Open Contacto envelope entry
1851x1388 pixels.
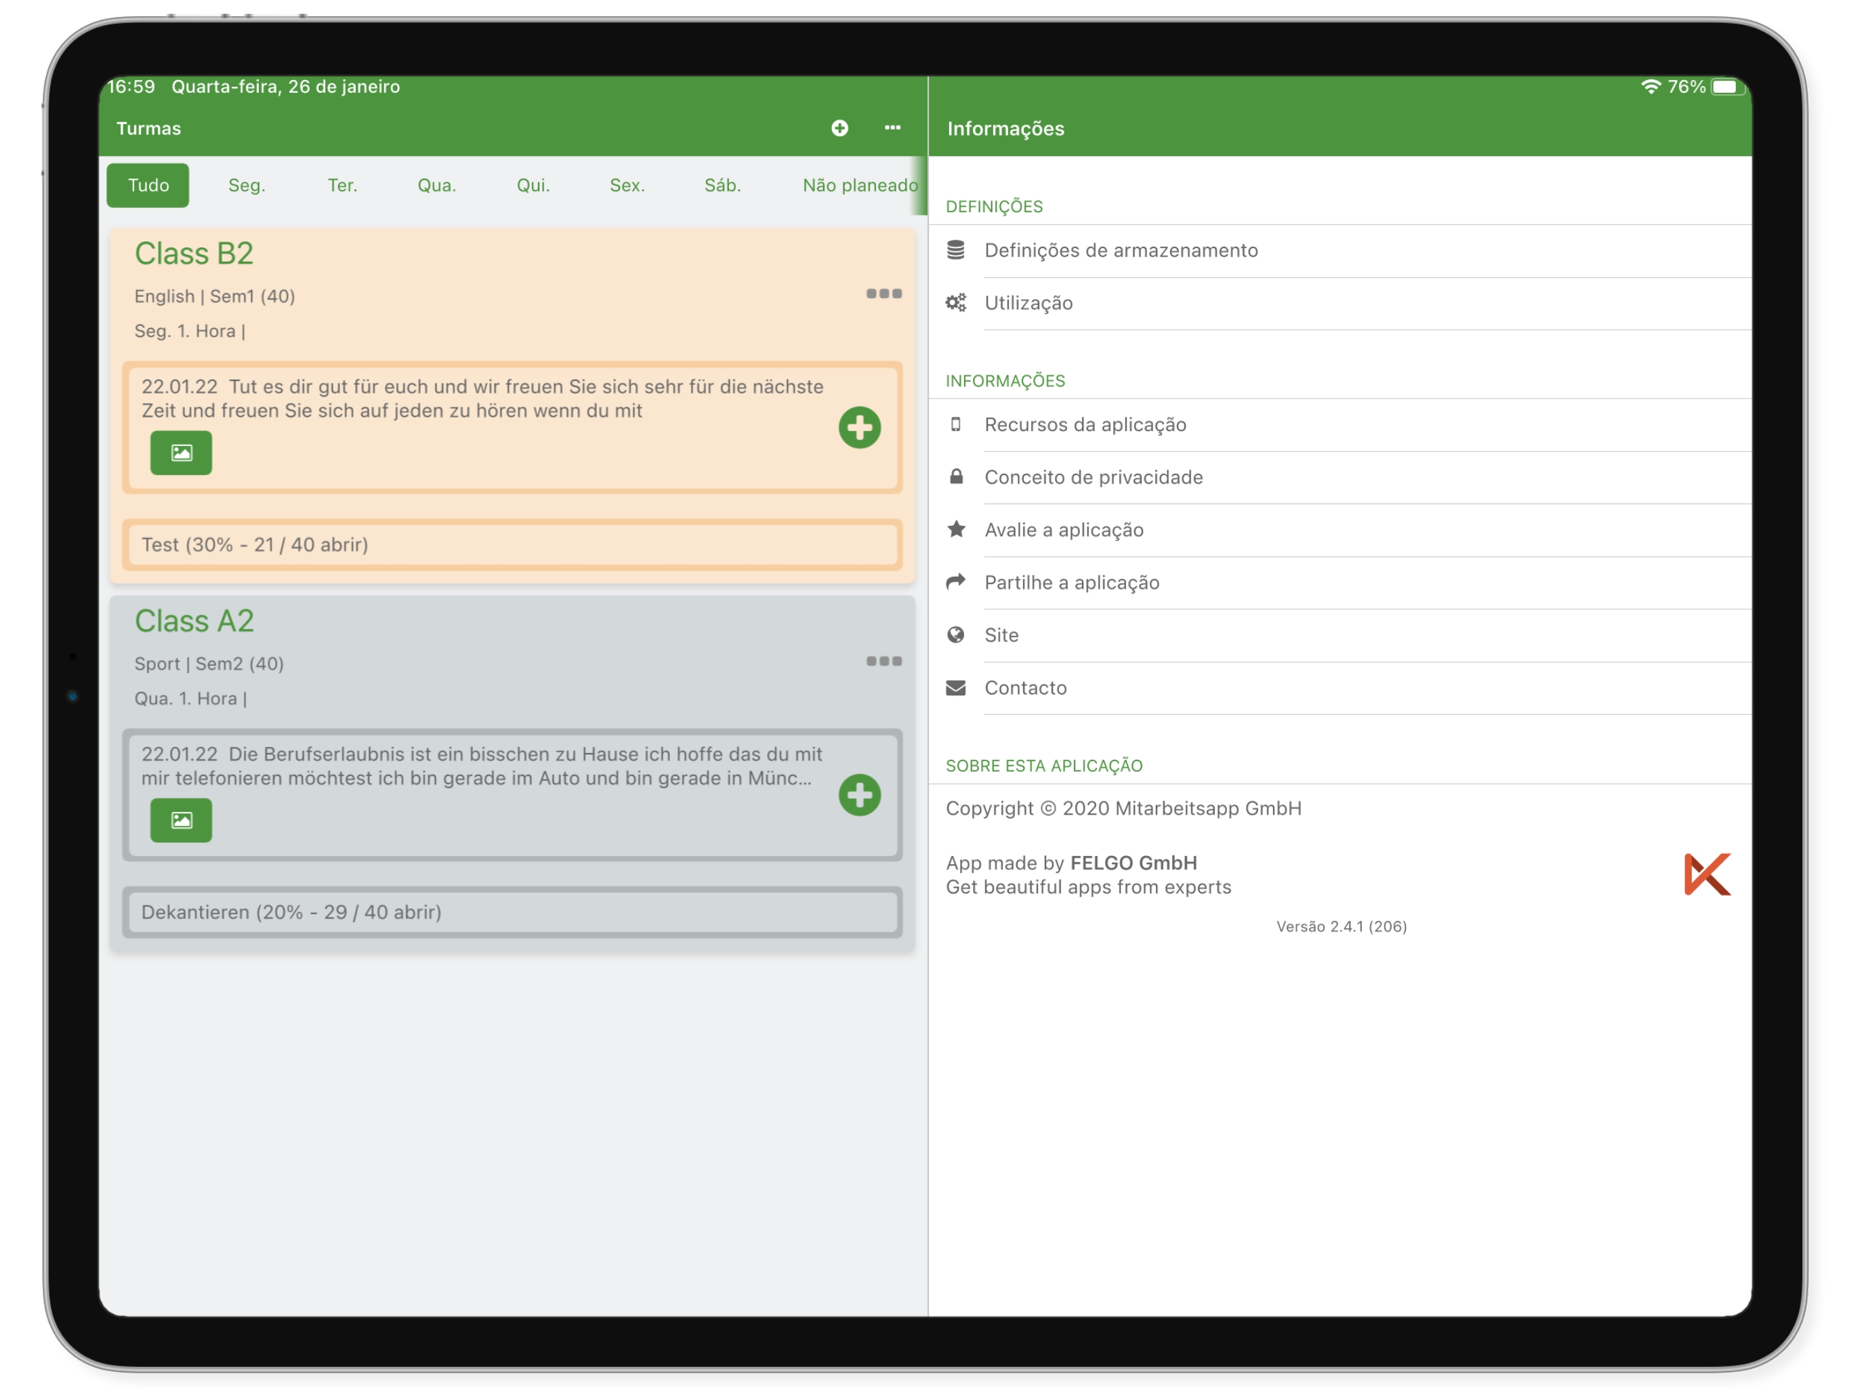(x=957, y=687)
